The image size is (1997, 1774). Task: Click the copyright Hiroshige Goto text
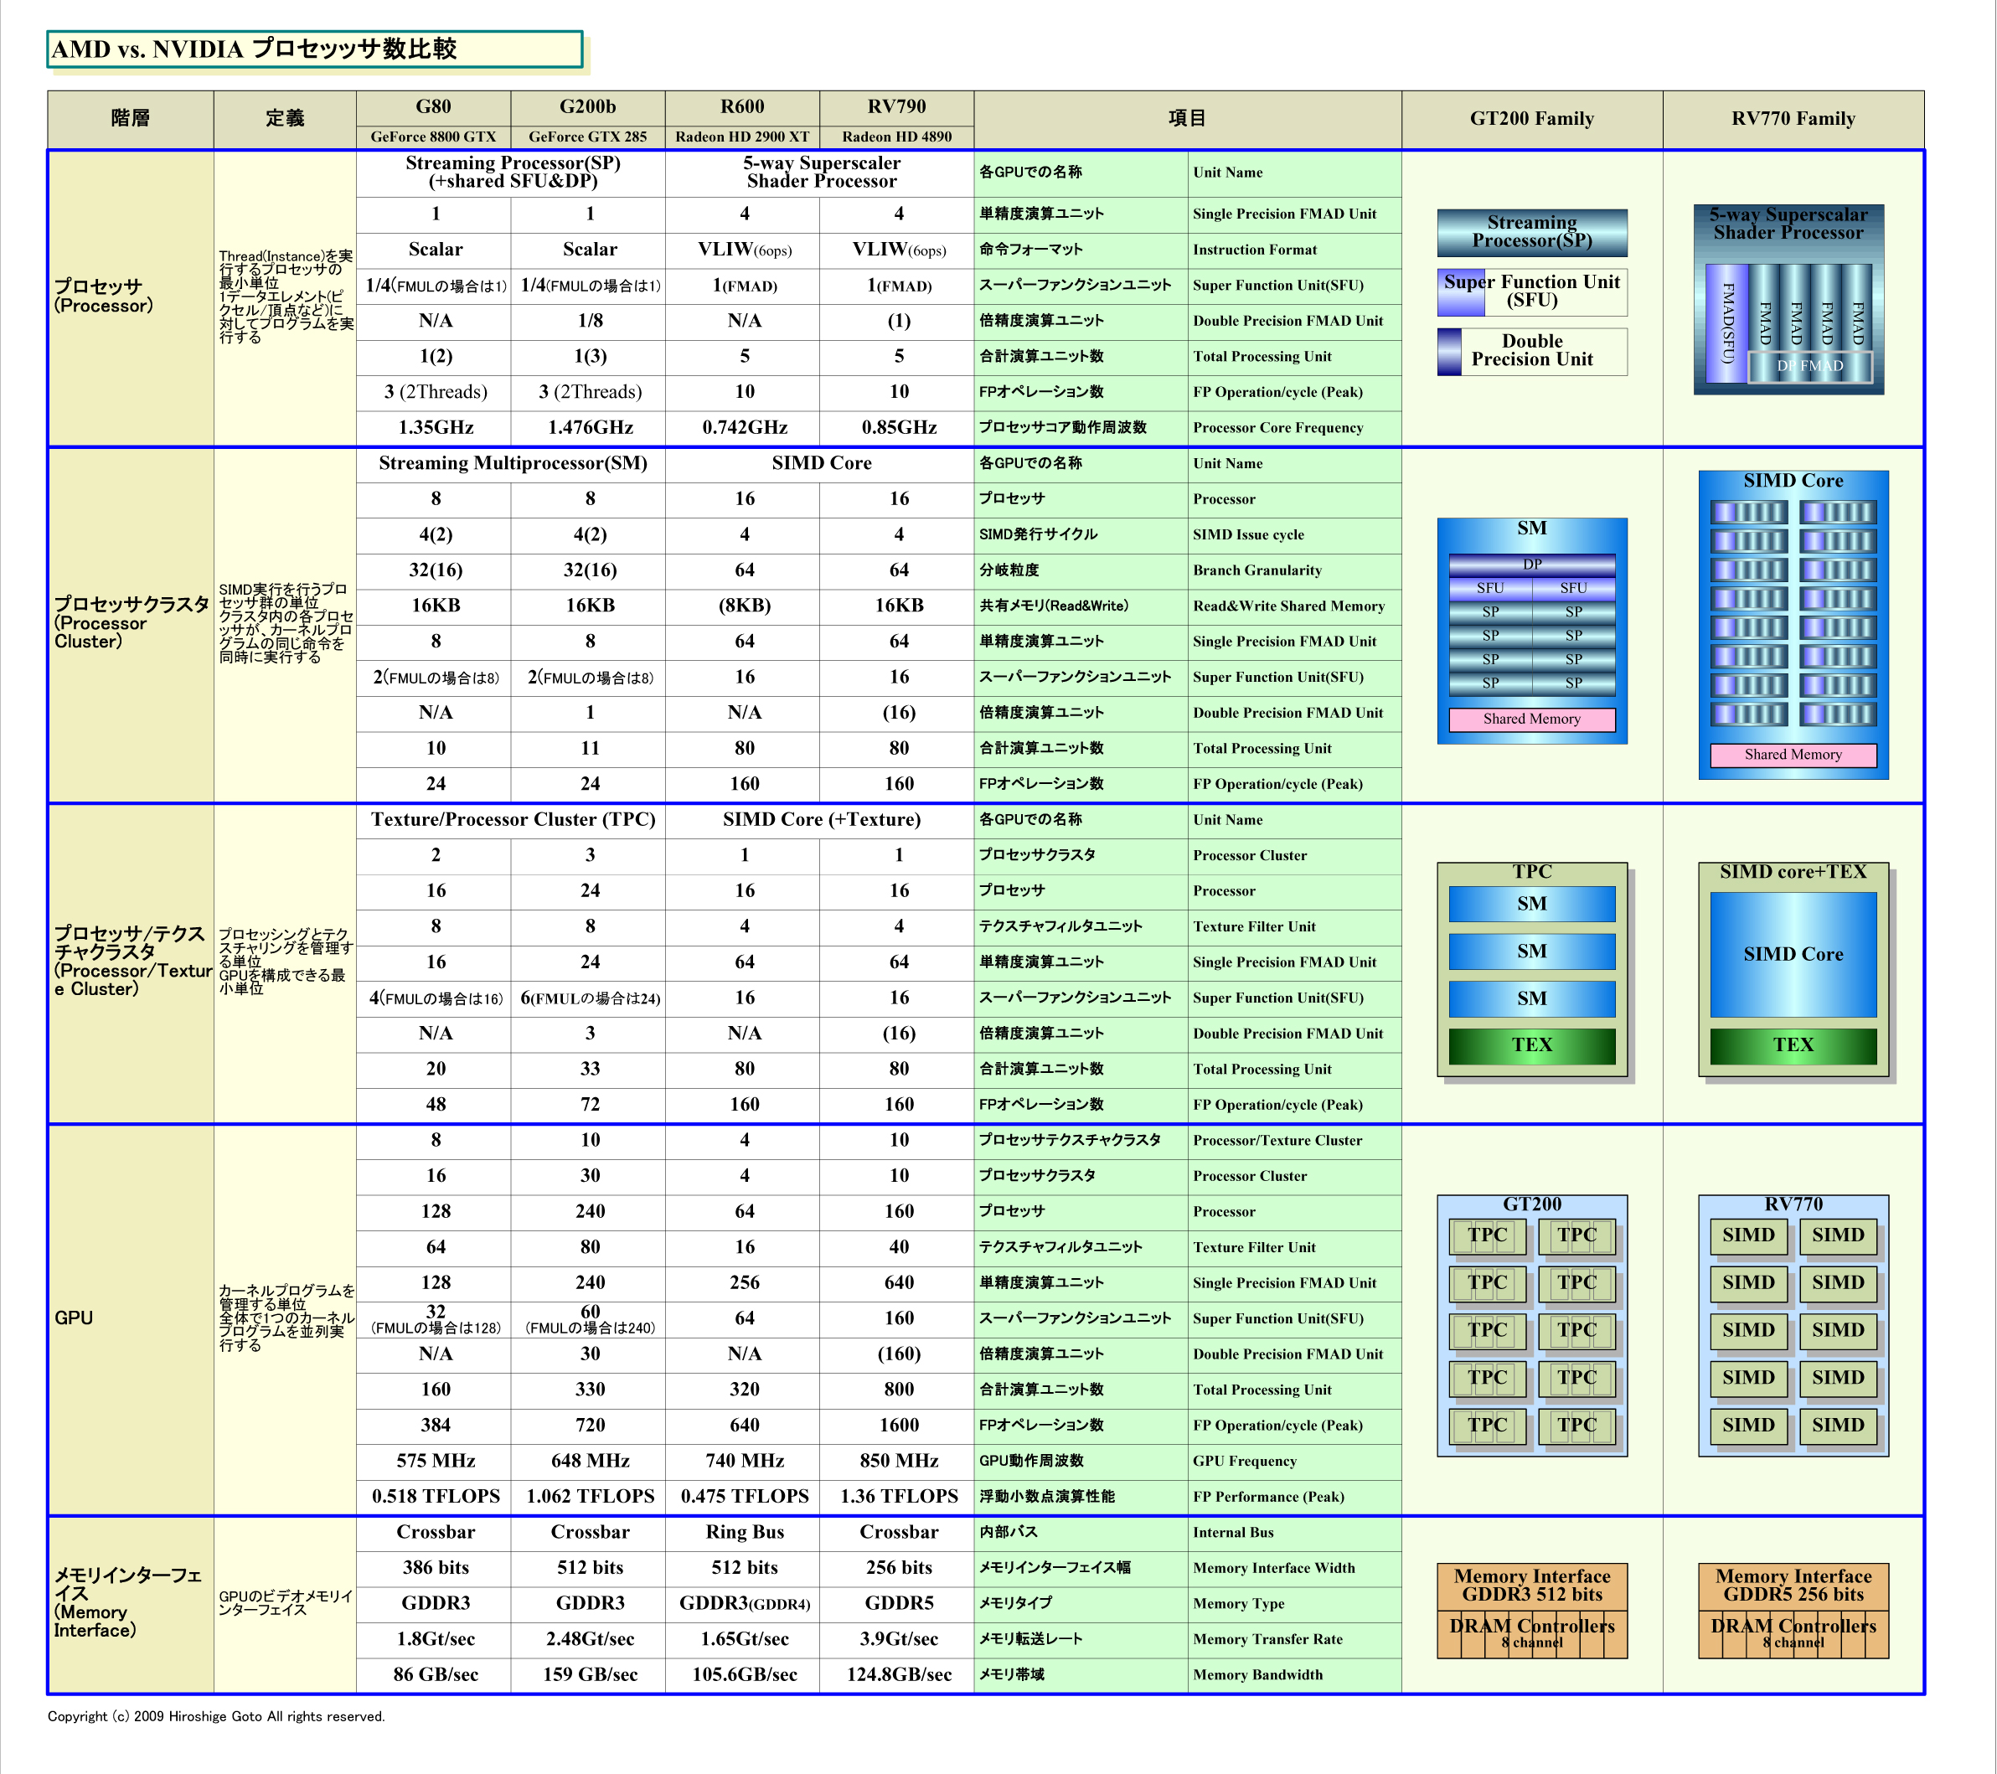click(216, 1716)
